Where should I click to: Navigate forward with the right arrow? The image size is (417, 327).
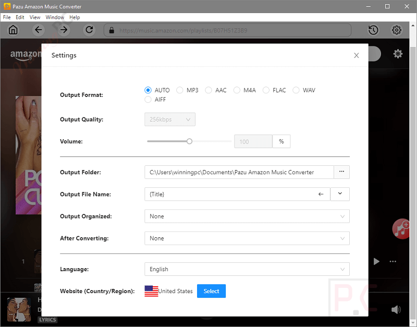(64, 30)
